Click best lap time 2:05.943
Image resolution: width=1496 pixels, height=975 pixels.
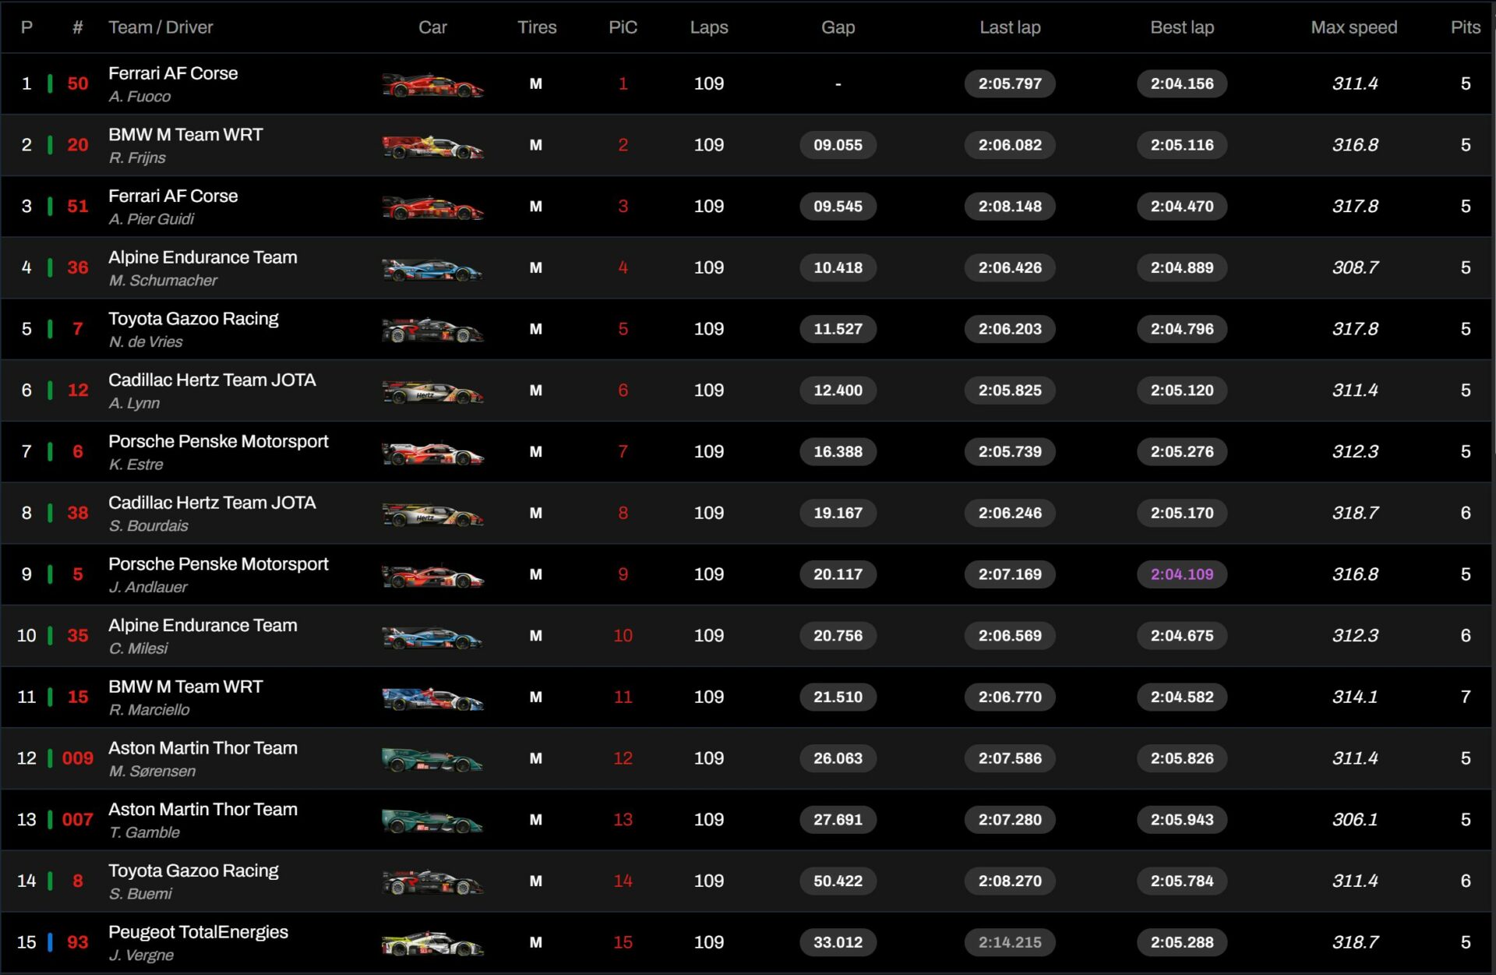point(1182,819)
